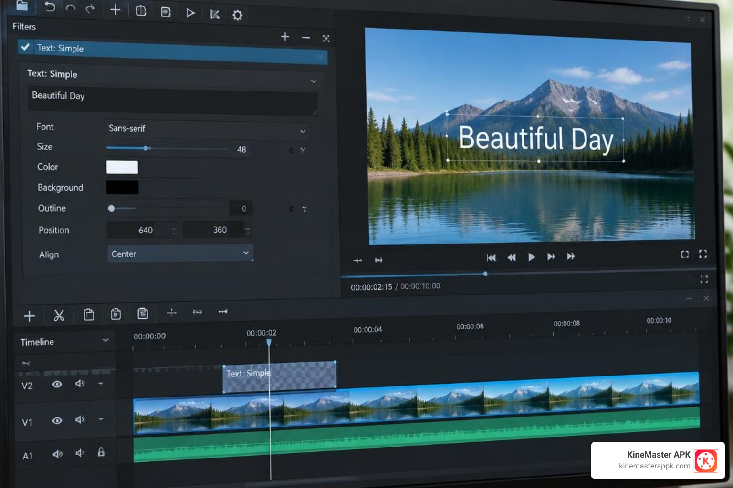Viewport: 733px width, 488px height.
Task: Expand the V1 track options arrow
Action: (x=101, y=419)
